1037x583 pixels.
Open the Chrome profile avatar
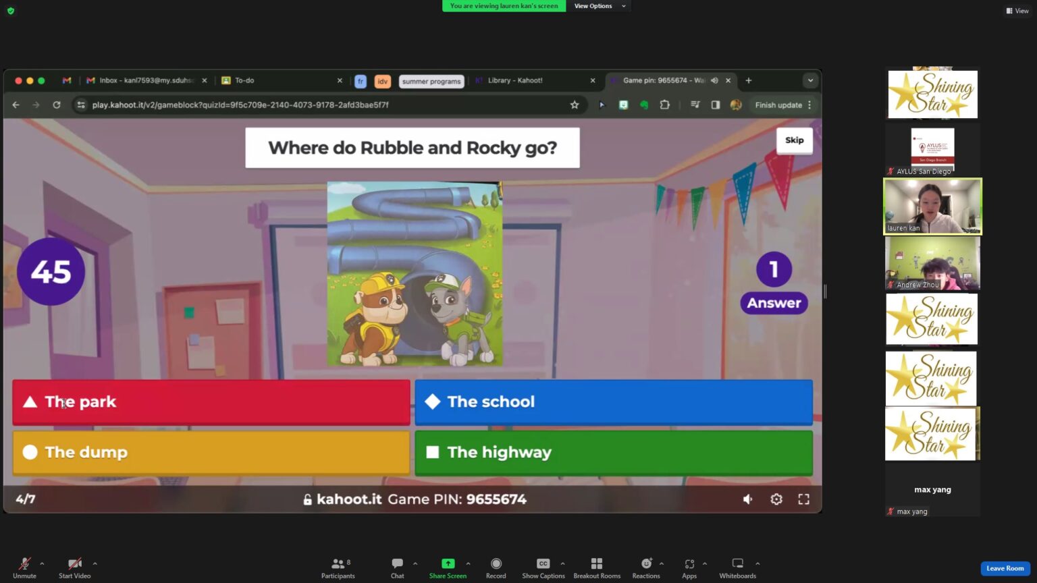[736, 105]
